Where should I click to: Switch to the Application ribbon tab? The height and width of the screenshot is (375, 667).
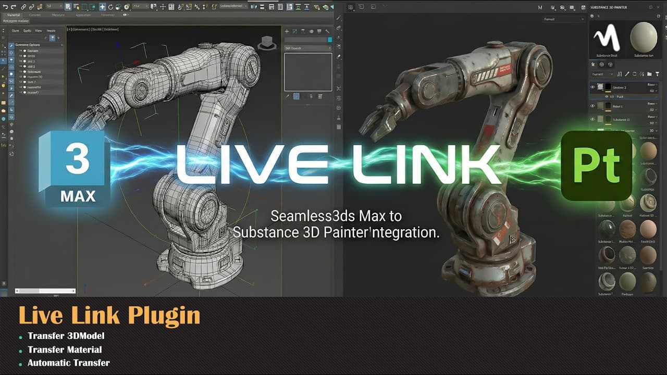[83, 15]
